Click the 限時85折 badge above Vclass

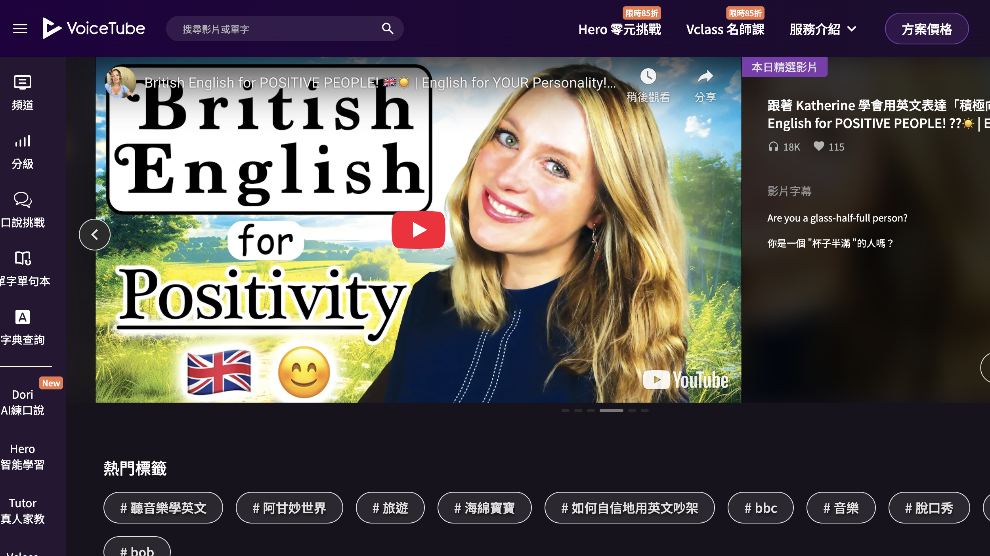click(745, 13)
